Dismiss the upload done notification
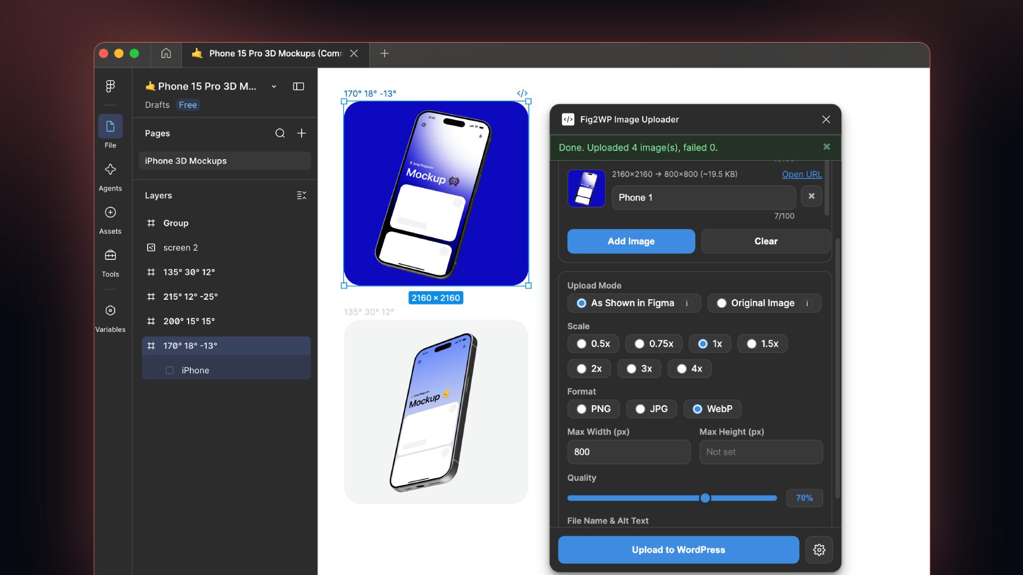The image size is (1023, 575). tap(826, 146)
